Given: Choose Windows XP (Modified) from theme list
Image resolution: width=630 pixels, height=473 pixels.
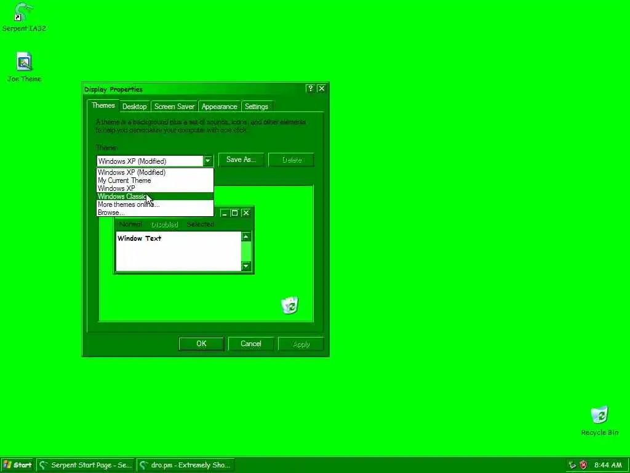Looking at the screenshot, I should tap(155, 172).
